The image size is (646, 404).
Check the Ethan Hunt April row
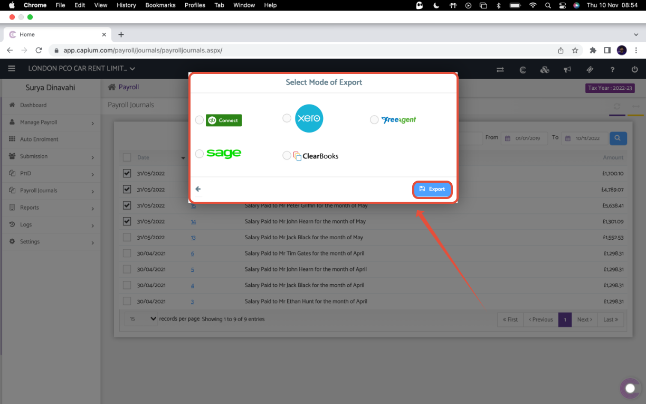[x=127, y=301]
